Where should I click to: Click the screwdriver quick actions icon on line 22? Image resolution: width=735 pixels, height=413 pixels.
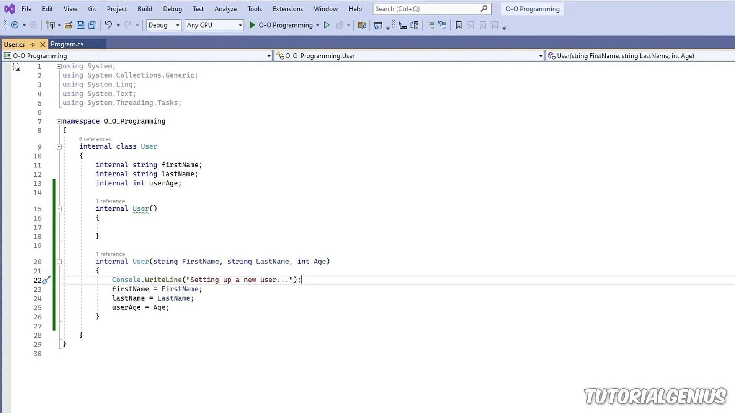click(x=46, y=280)
